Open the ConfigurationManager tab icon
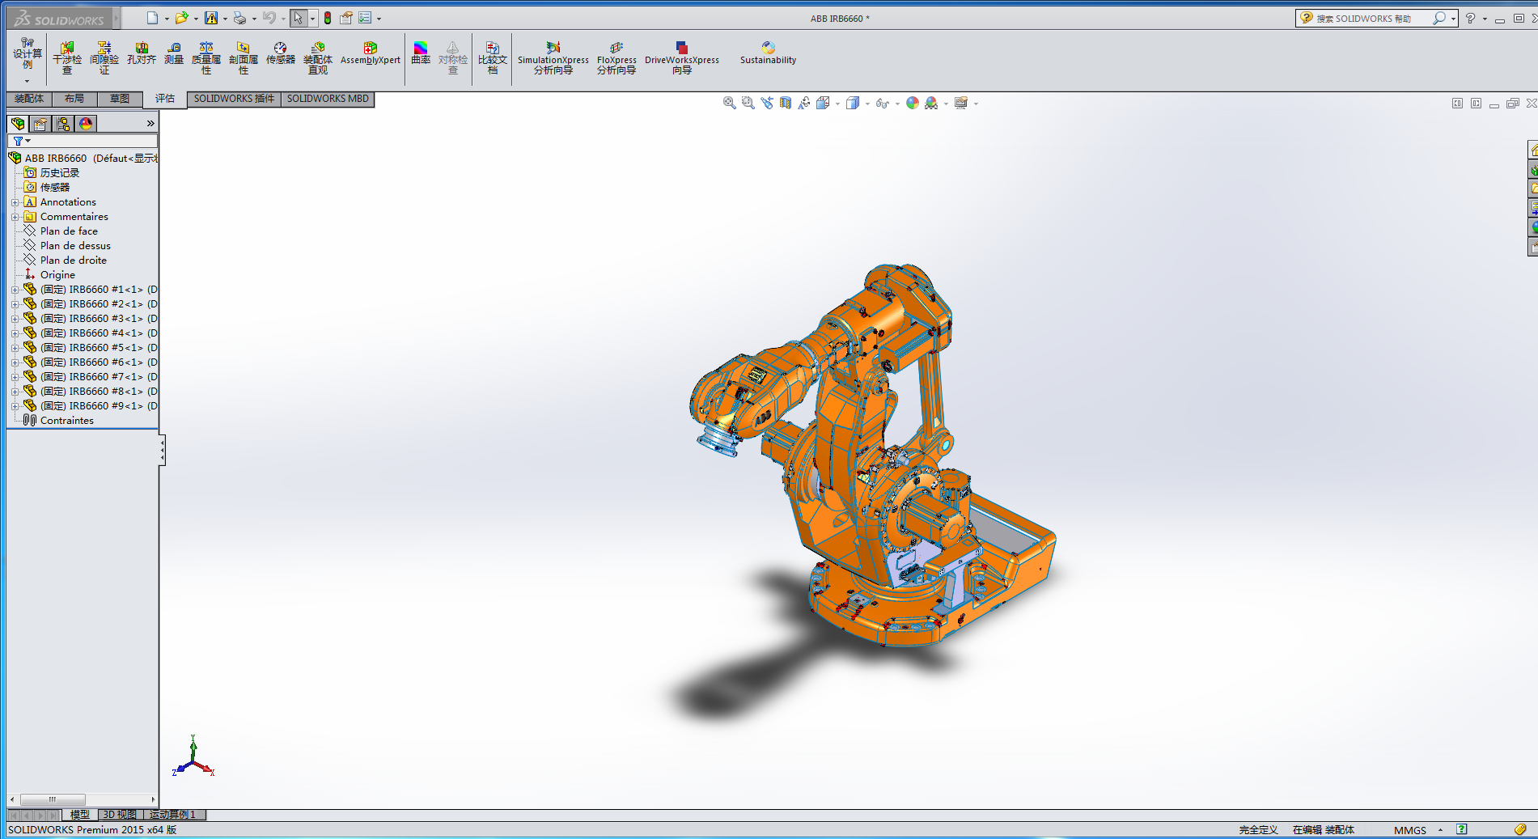Screen dimensions: 1538x839 pyautogui.click(x=63, y=124)
